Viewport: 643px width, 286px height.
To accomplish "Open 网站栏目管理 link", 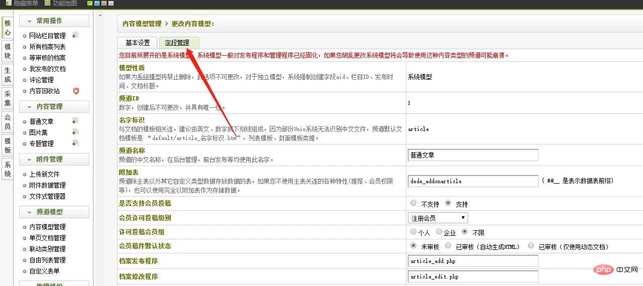I will click(47, 36).
